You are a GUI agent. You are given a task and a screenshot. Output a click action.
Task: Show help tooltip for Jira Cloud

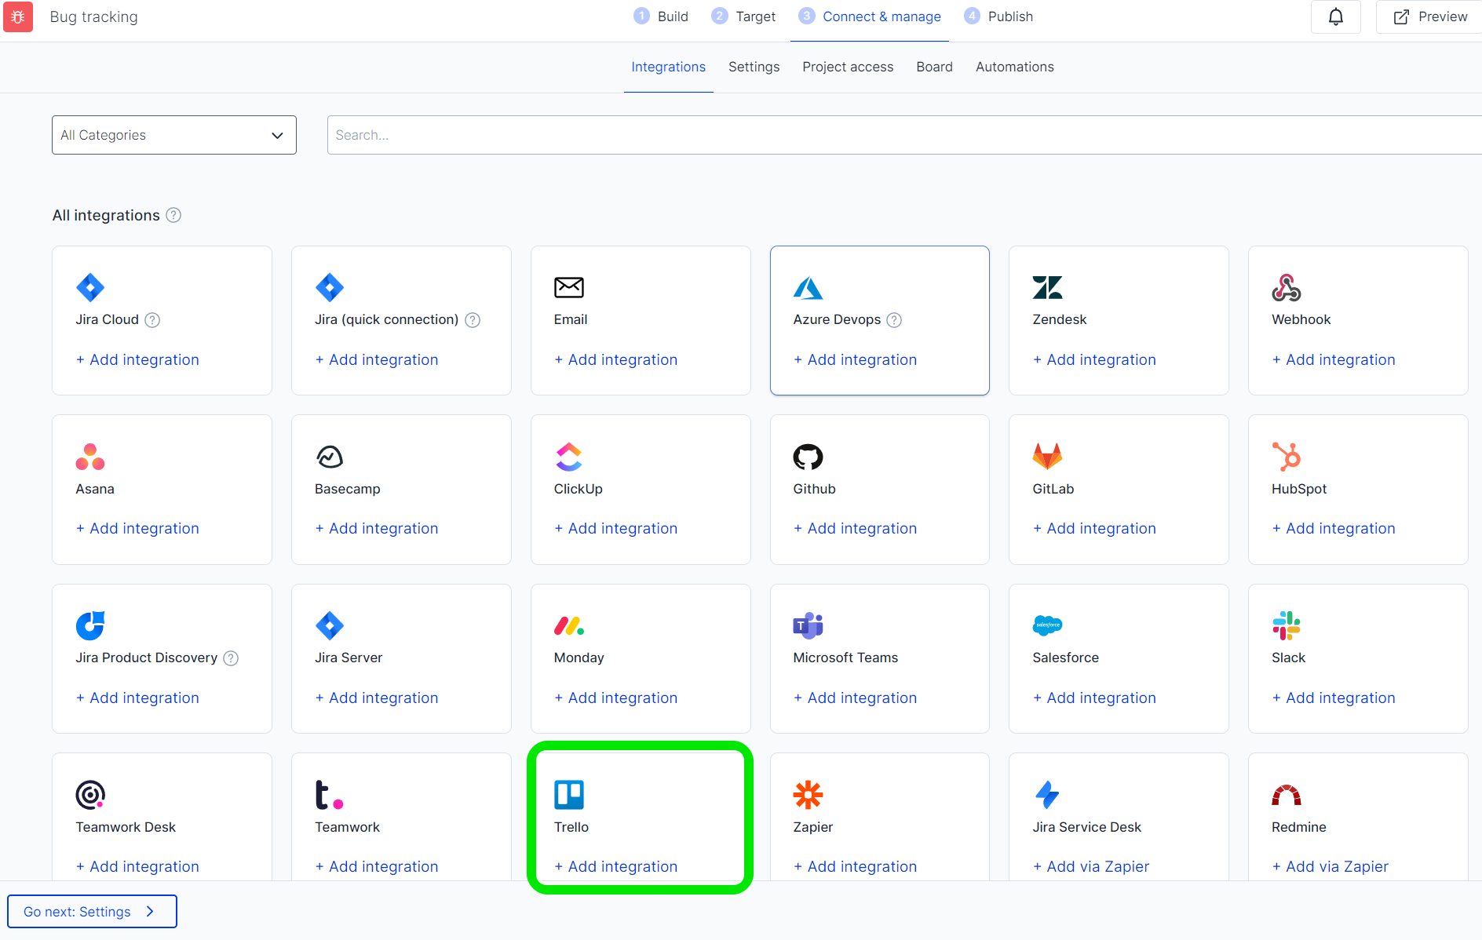153,320
